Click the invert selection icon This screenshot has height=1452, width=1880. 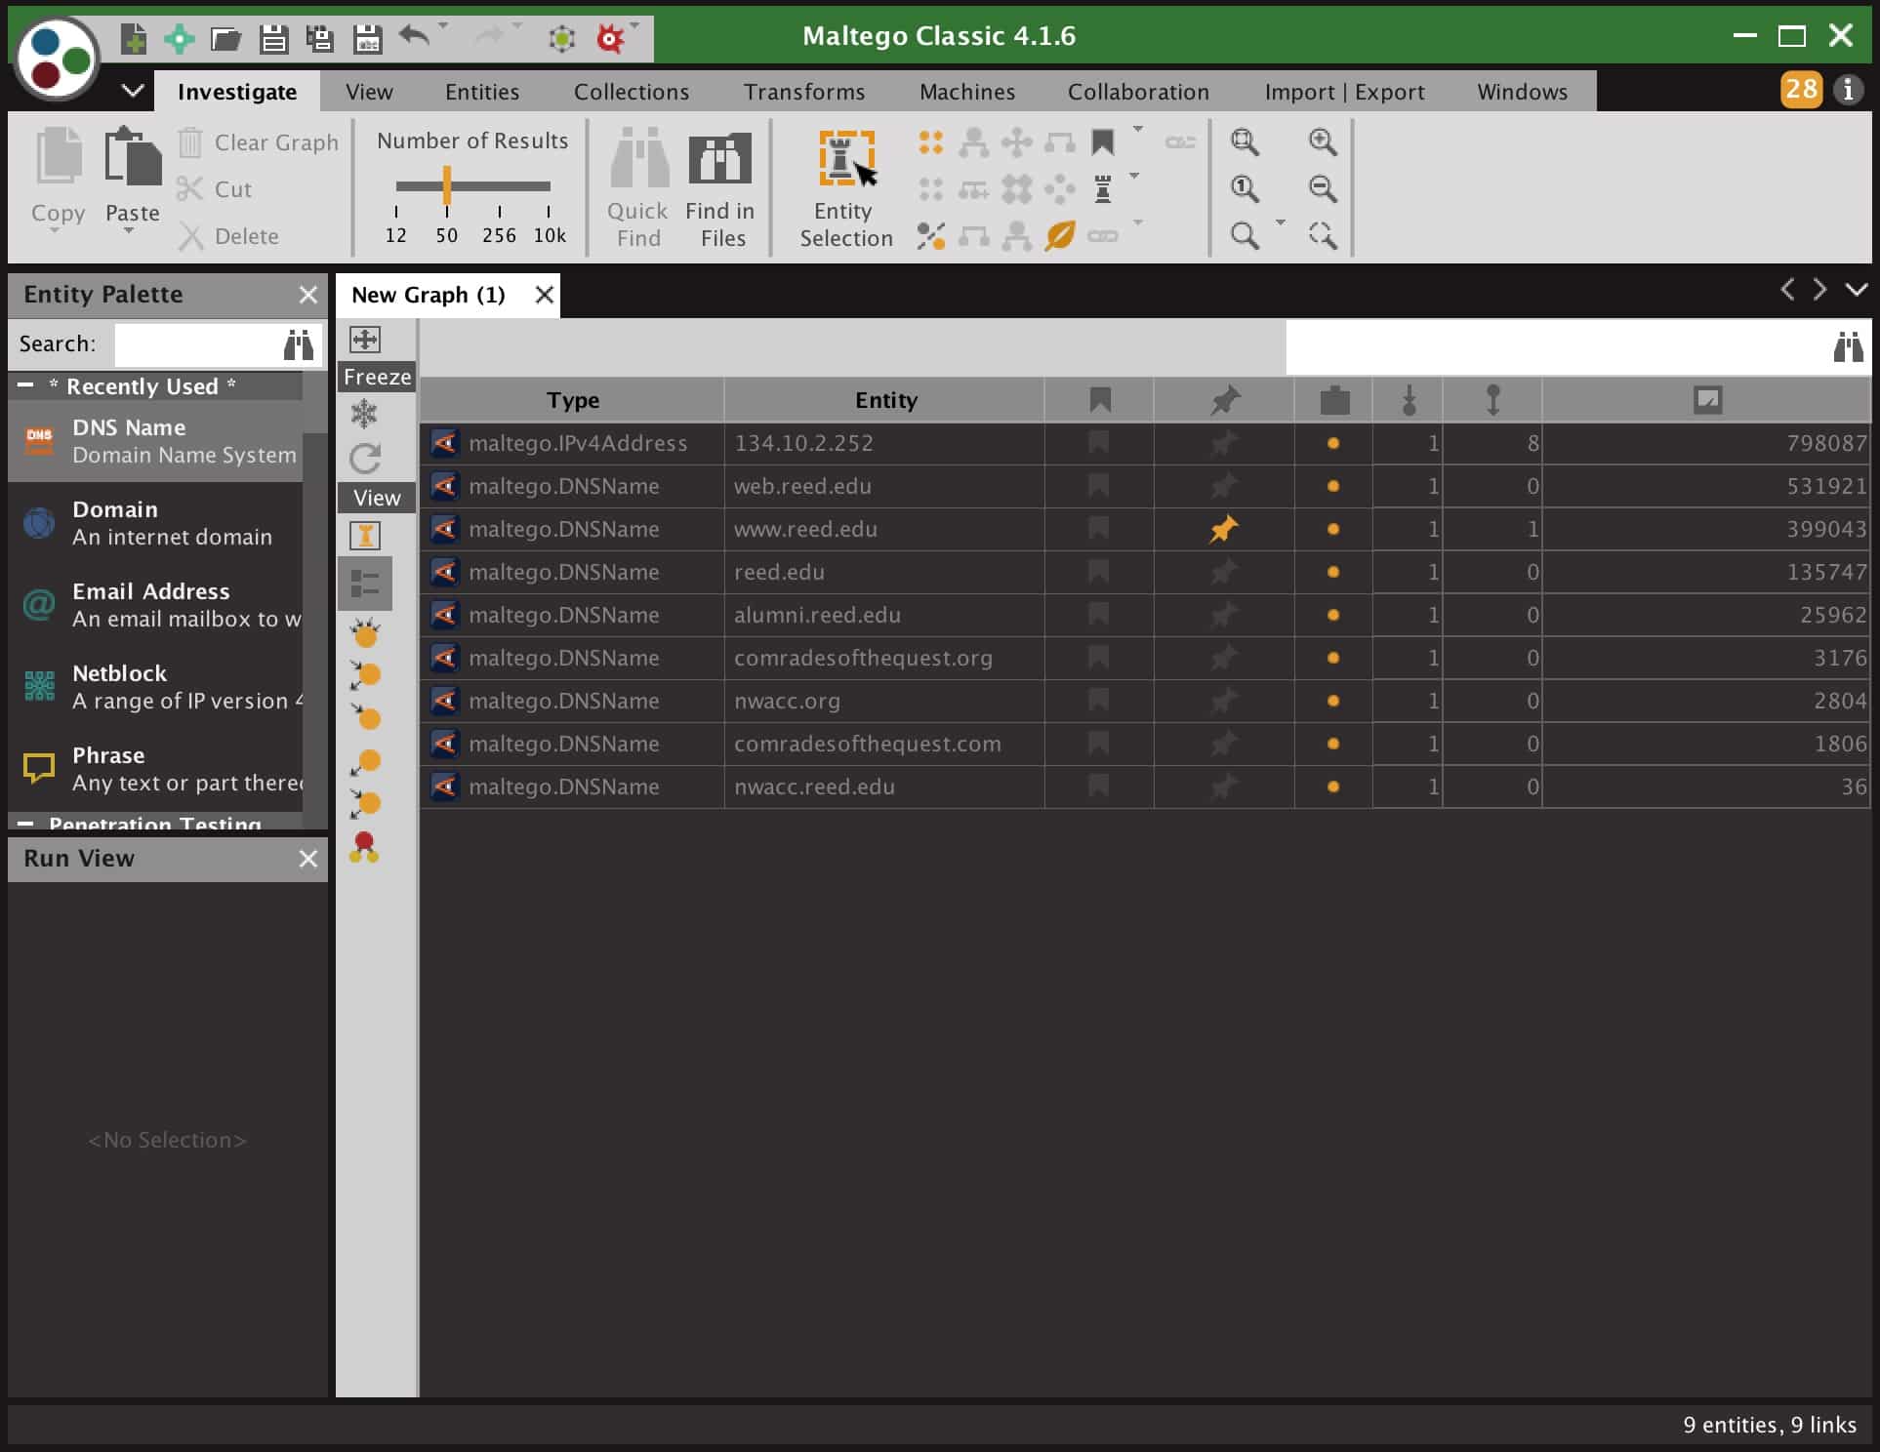[930, 235]
